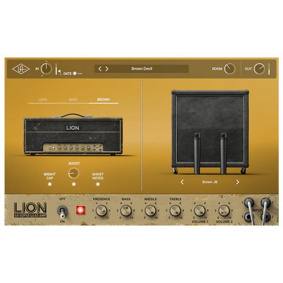Turn the VOLUME 1 knob

click(x=199, y=211)
